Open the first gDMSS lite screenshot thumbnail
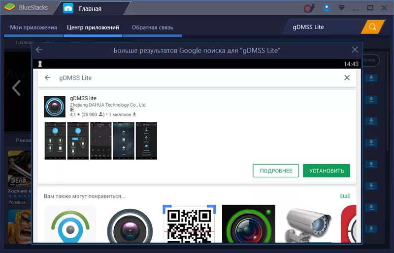The height and width of the screenshot is (253, 394). [55, 141]
